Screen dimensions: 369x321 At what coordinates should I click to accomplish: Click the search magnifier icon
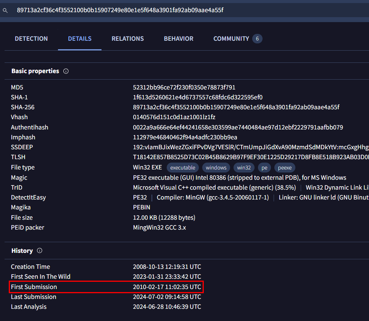click(x=5, y=10)
